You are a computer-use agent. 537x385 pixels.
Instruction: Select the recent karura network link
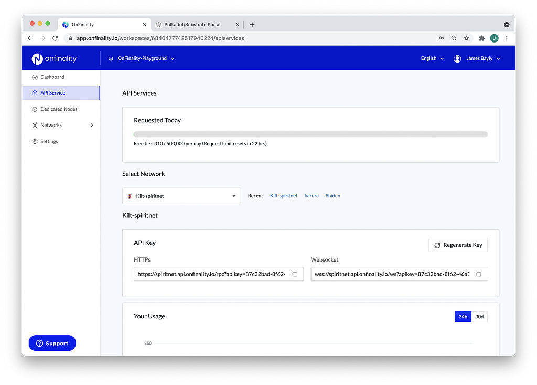click(x=312, y=196)
